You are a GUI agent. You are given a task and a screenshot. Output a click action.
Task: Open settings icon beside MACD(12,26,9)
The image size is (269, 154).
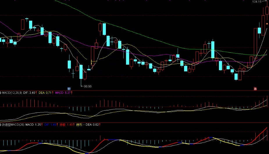pos(1,93)
